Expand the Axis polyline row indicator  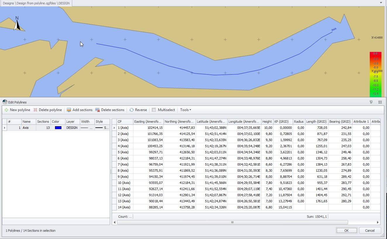4,128
